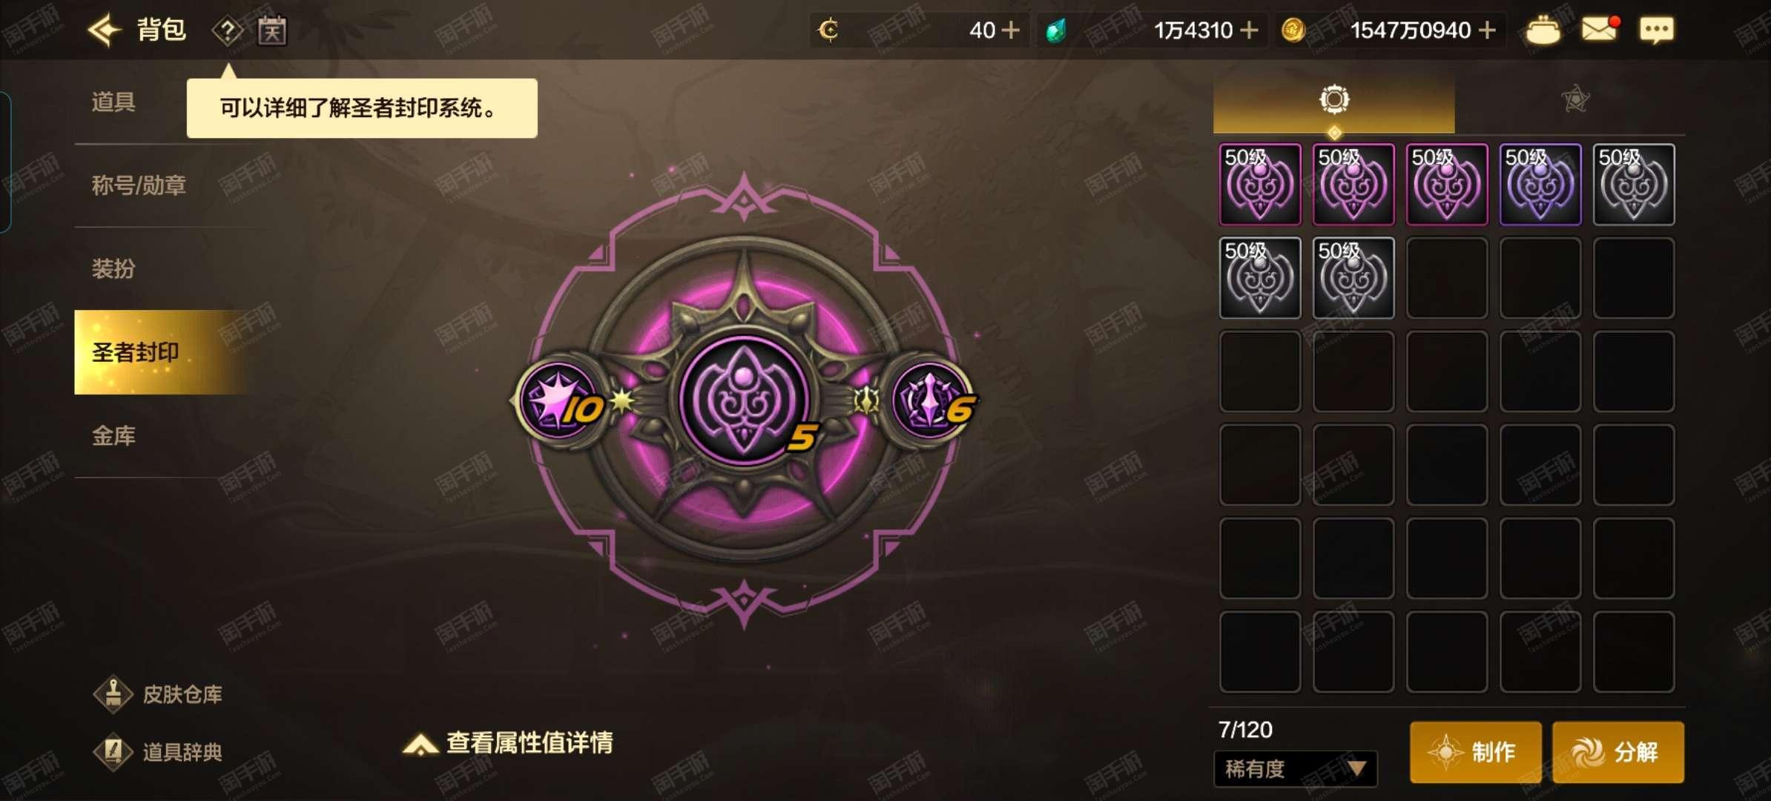Select the center seal emblem numbered 5

[x=744, y=400]
